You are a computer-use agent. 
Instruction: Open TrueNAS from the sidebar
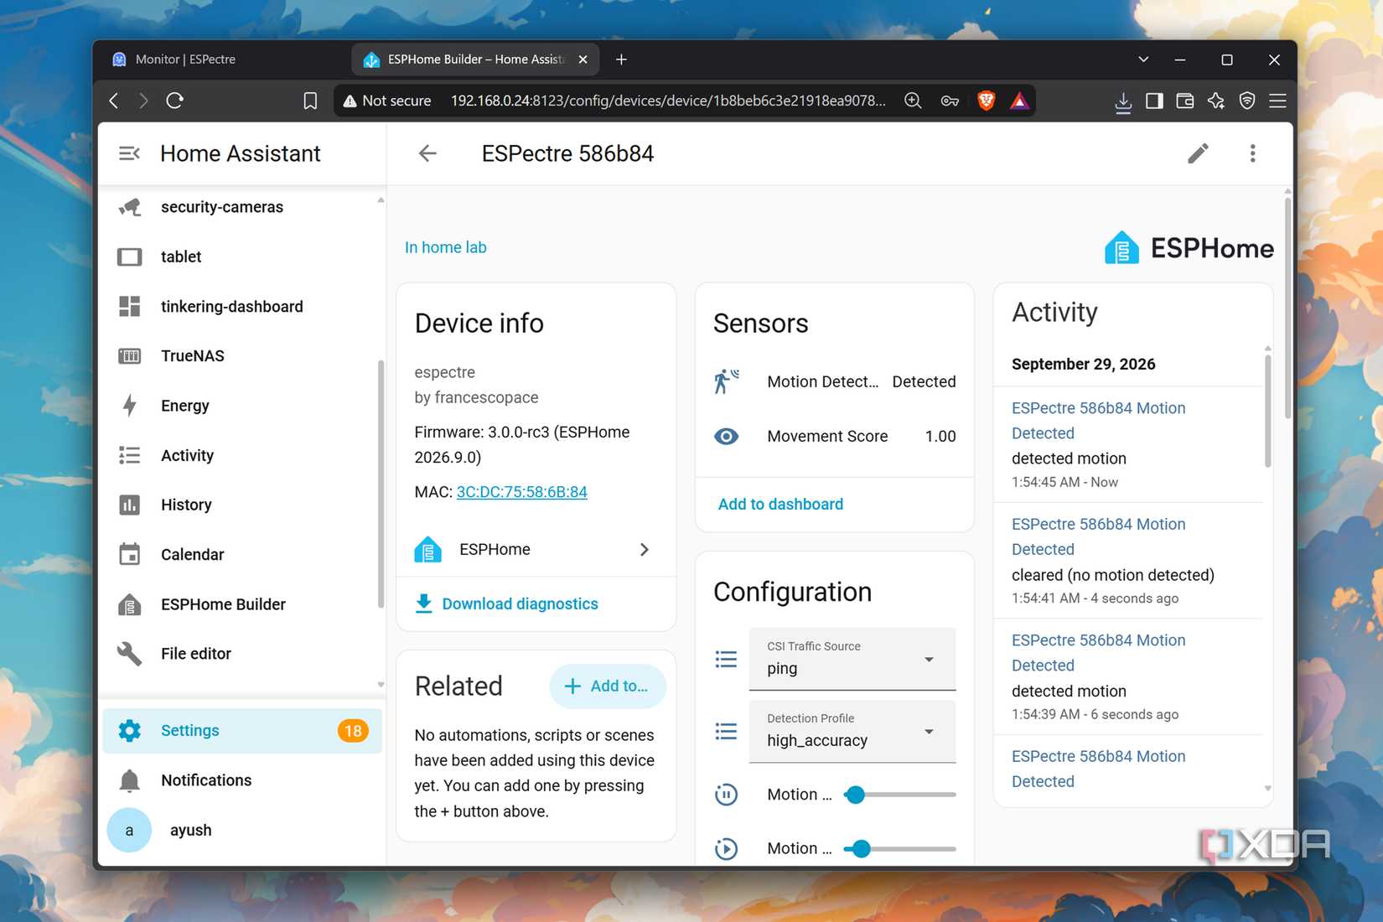(x=243, y=356)
